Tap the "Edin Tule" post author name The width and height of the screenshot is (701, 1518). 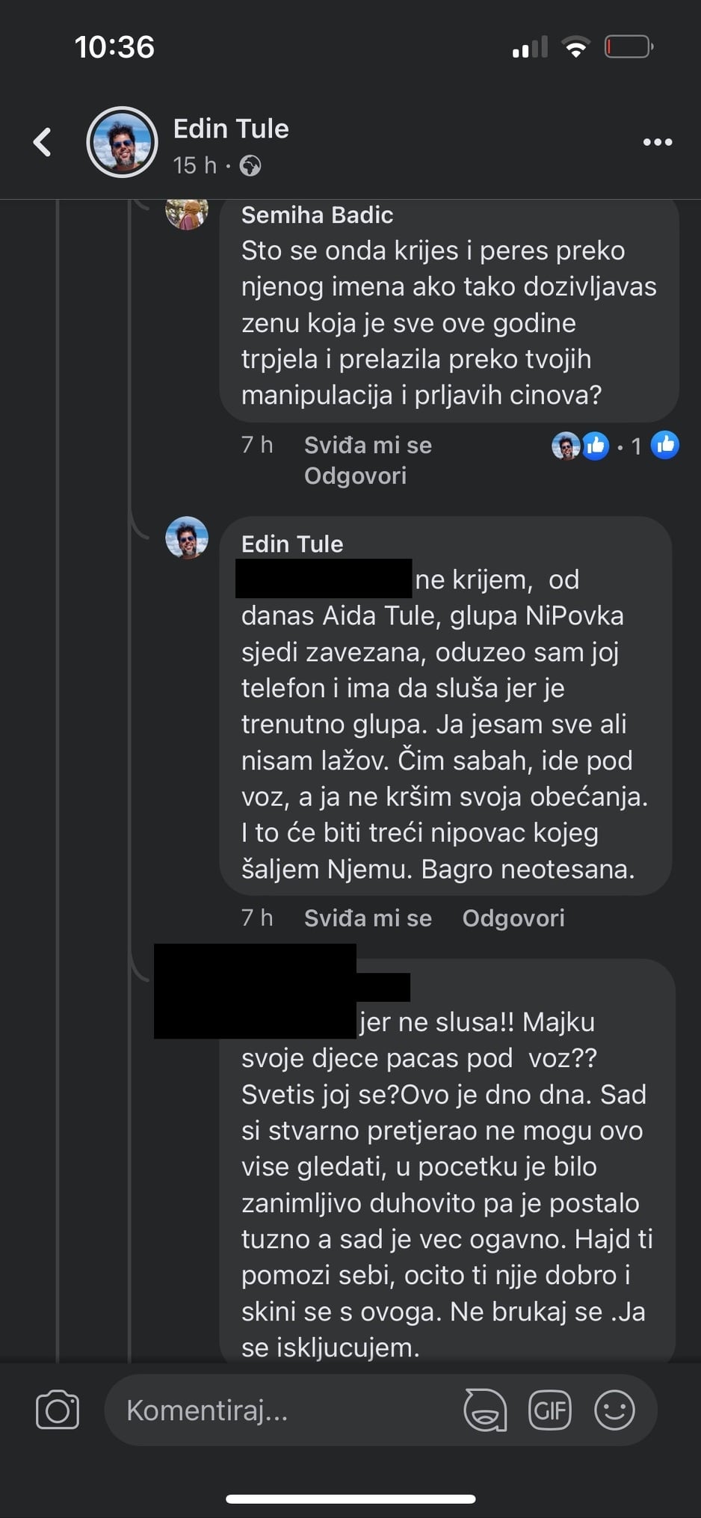(231, 129)
